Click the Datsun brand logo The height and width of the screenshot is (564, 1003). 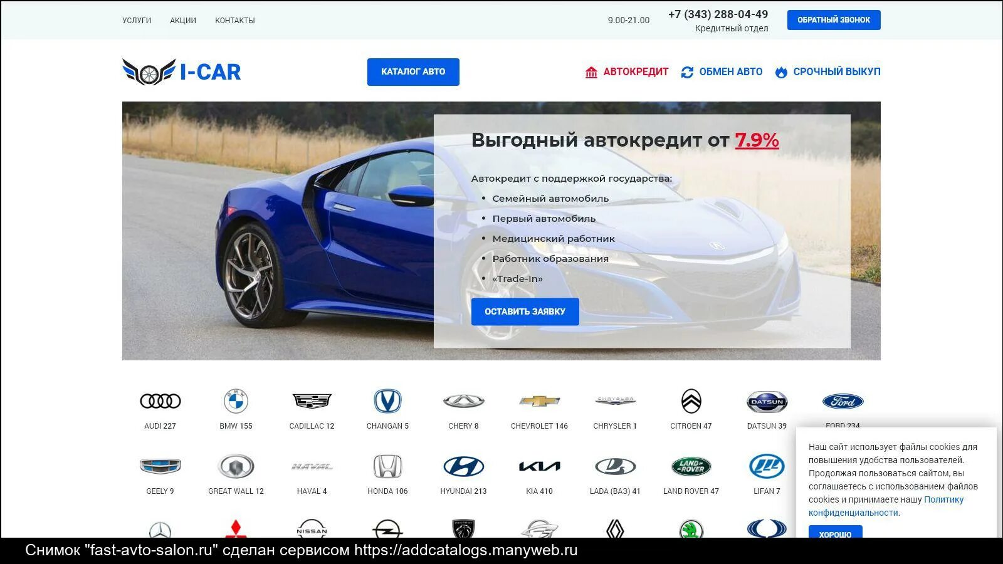click(x=767, y=402)
